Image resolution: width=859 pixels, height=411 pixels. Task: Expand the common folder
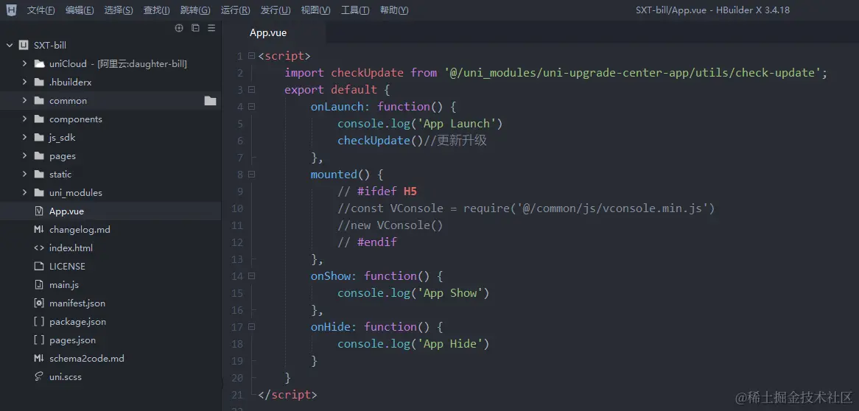[x=24, y=100]
